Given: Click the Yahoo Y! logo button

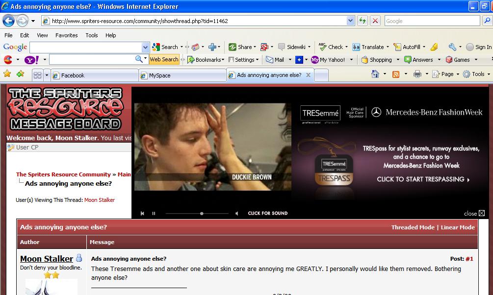Looking at the screenshot, I should (31, 60).
